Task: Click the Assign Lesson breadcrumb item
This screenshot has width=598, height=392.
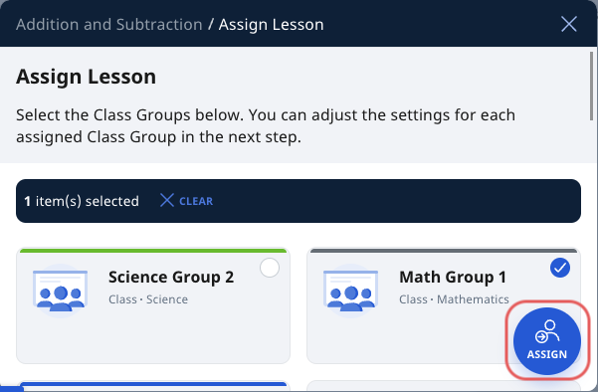Action: tap(272, 25)
